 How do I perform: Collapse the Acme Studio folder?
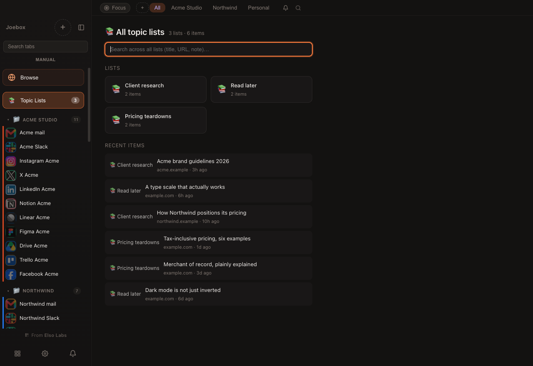pyautogui.click(x=8, y=120)
